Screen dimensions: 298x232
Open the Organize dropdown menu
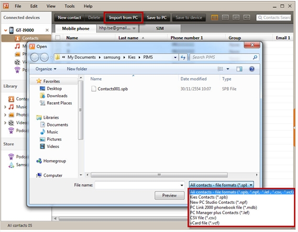46,69
